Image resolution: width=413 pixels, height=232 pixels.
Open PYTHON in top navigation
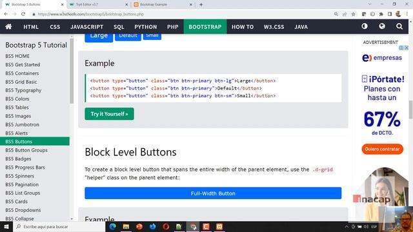(x=146, y=27)
